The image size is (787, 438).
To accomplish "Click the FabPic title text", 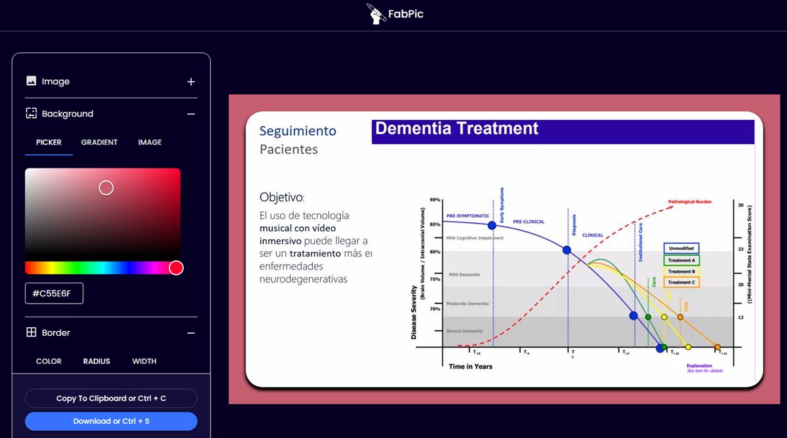I will tap(406, 14).
